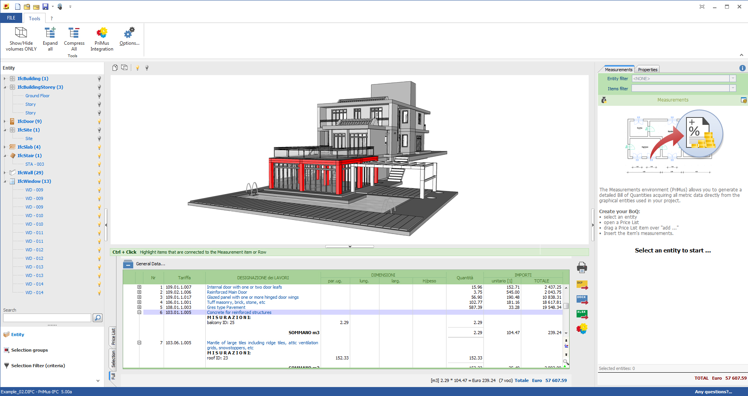Click the settings icon right of the Measurements header

[744, 100]
